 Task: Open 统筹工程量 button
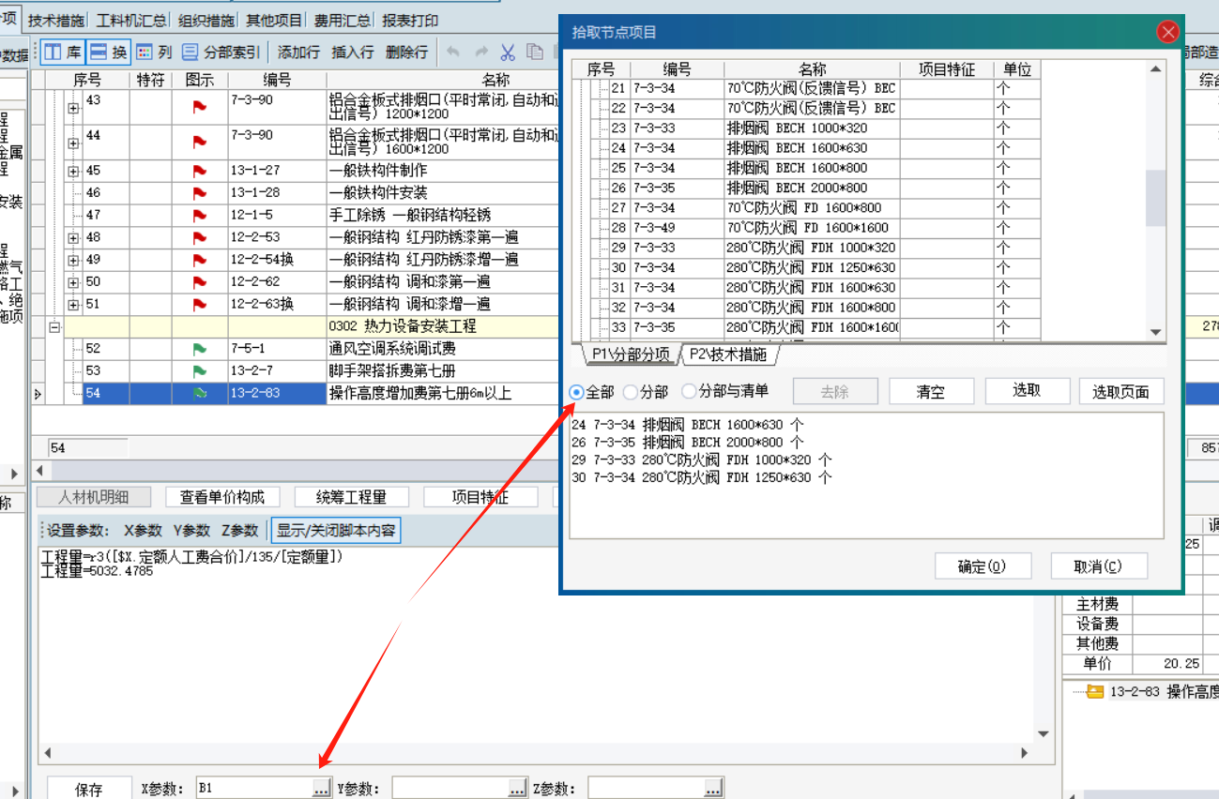tap(351, 497)
